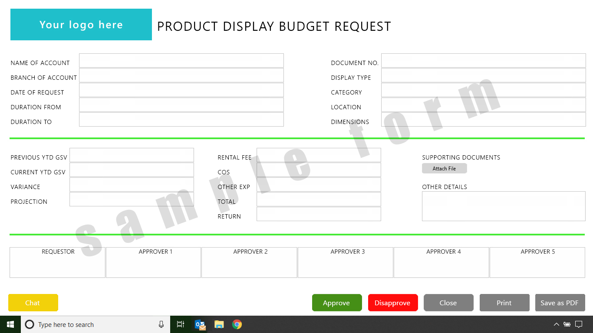
Task: Click the Category field
Action: pyautogui.click(x=484, y=90)
